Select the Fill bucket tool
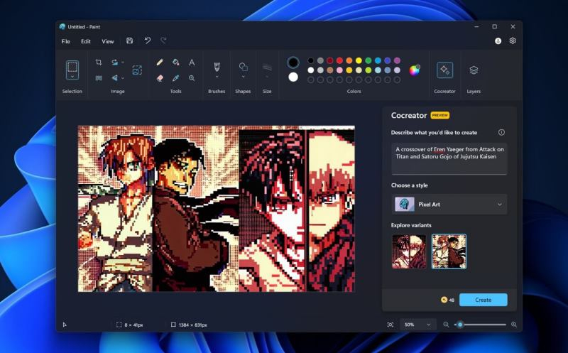Screen dimensions: 568x353 pos(175,63)
